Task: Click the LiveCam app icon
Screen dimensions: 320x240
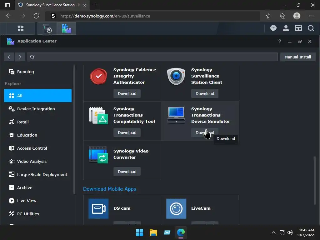Action: click(x=176, y=208)
